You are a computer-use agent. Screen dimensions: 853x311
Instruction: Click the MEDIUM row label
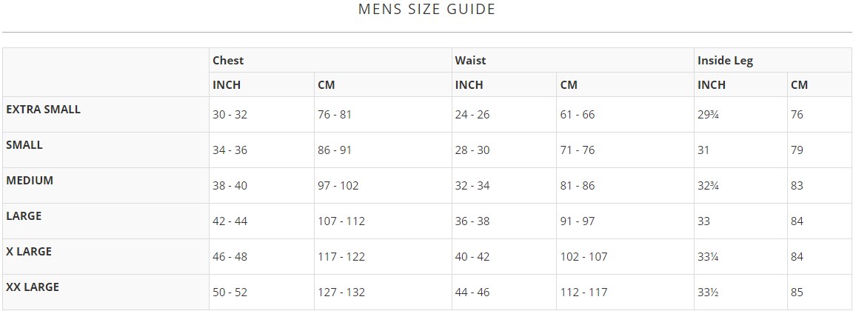[30, 180]
